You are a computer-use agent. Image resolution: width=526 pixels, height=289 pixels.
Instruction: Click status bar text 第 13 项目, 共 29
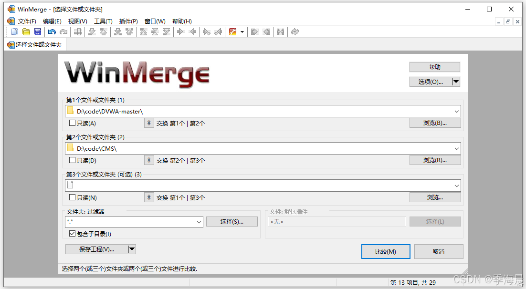click(x=413, y=283)
